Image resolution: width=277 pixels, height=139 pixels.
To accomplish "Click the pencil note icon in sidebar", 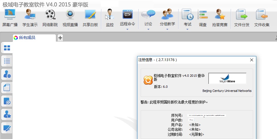I will 7,128.
